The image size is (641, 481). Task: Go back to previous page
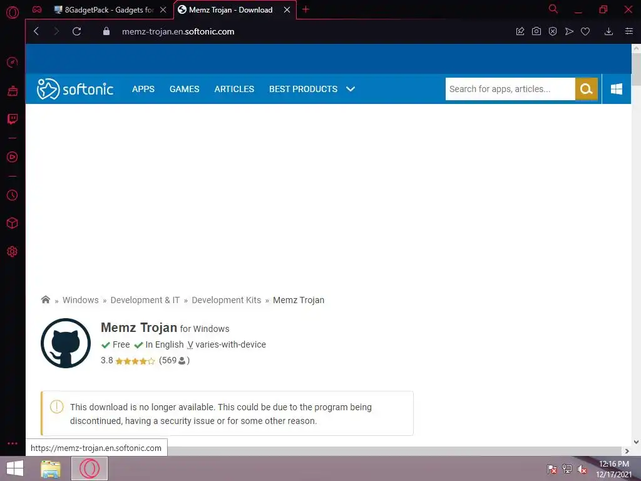[36, 31]
